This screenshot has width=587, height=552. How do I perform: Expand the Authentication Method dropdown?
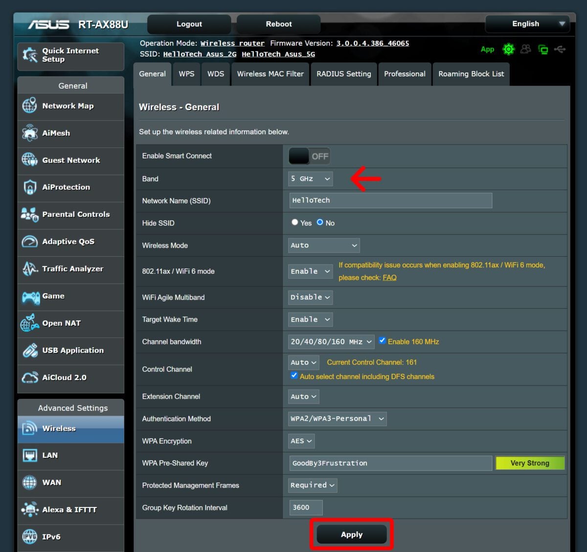click(337, 419)
